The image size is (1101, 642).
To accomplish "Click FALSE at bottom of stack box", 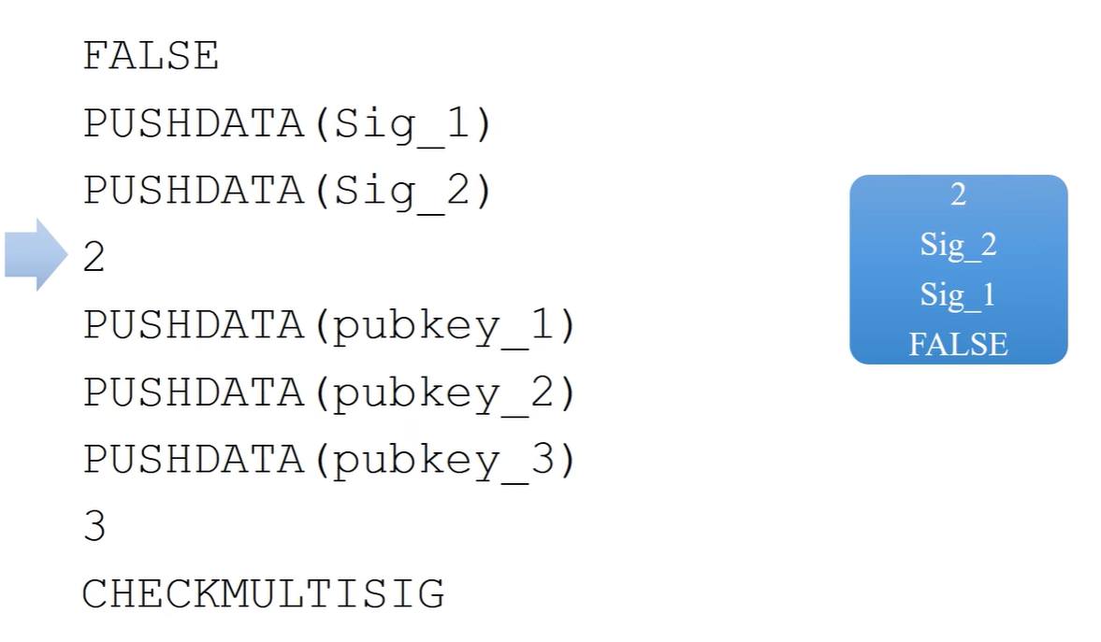I will coord(959,345).
